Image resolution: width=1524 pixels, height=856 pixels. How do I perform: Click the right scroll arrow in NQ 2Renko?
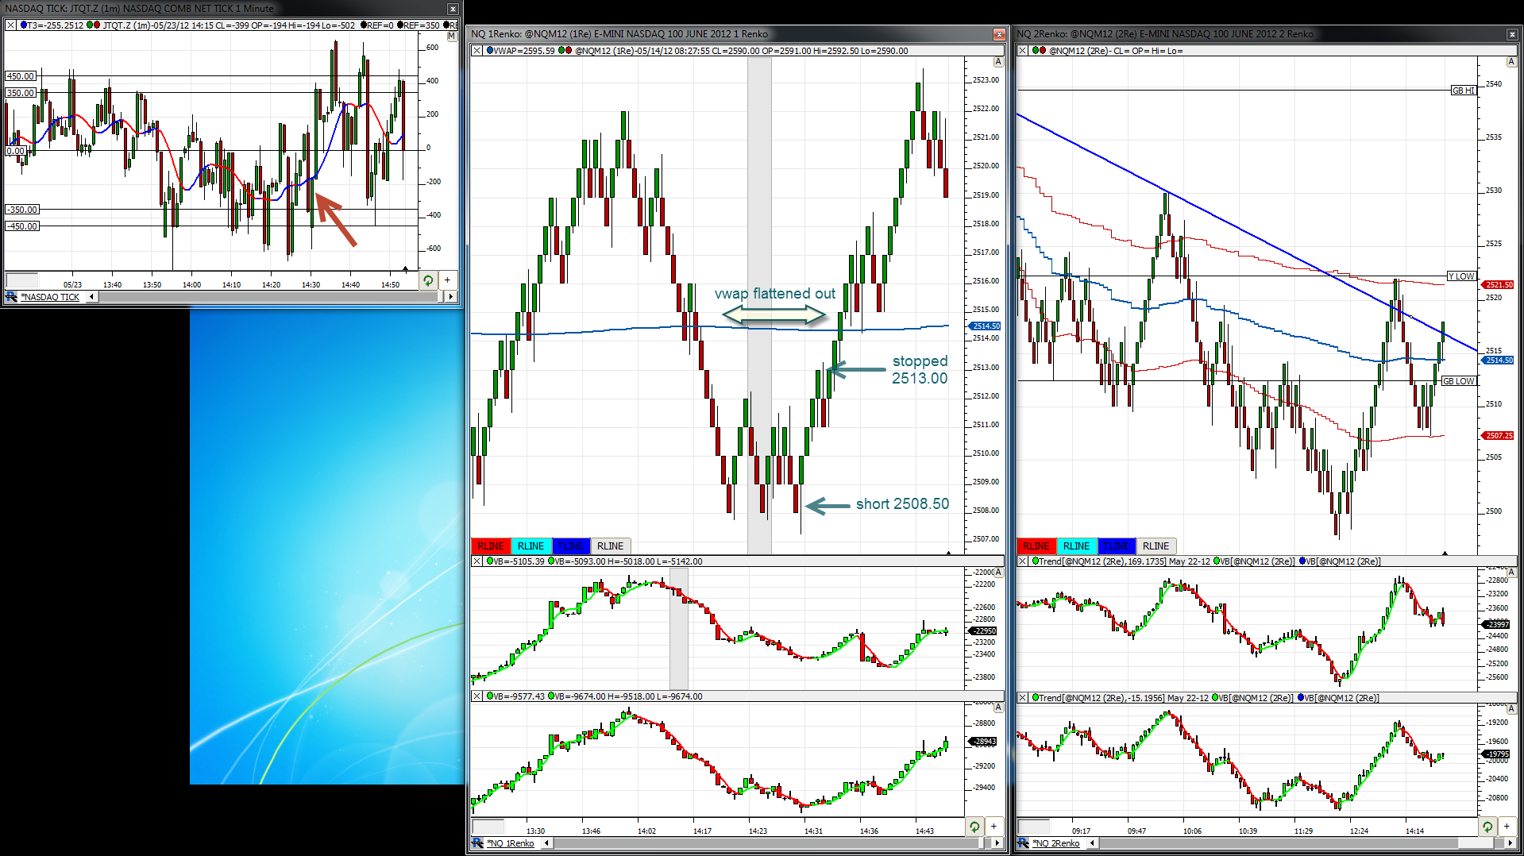point(1511,843)
